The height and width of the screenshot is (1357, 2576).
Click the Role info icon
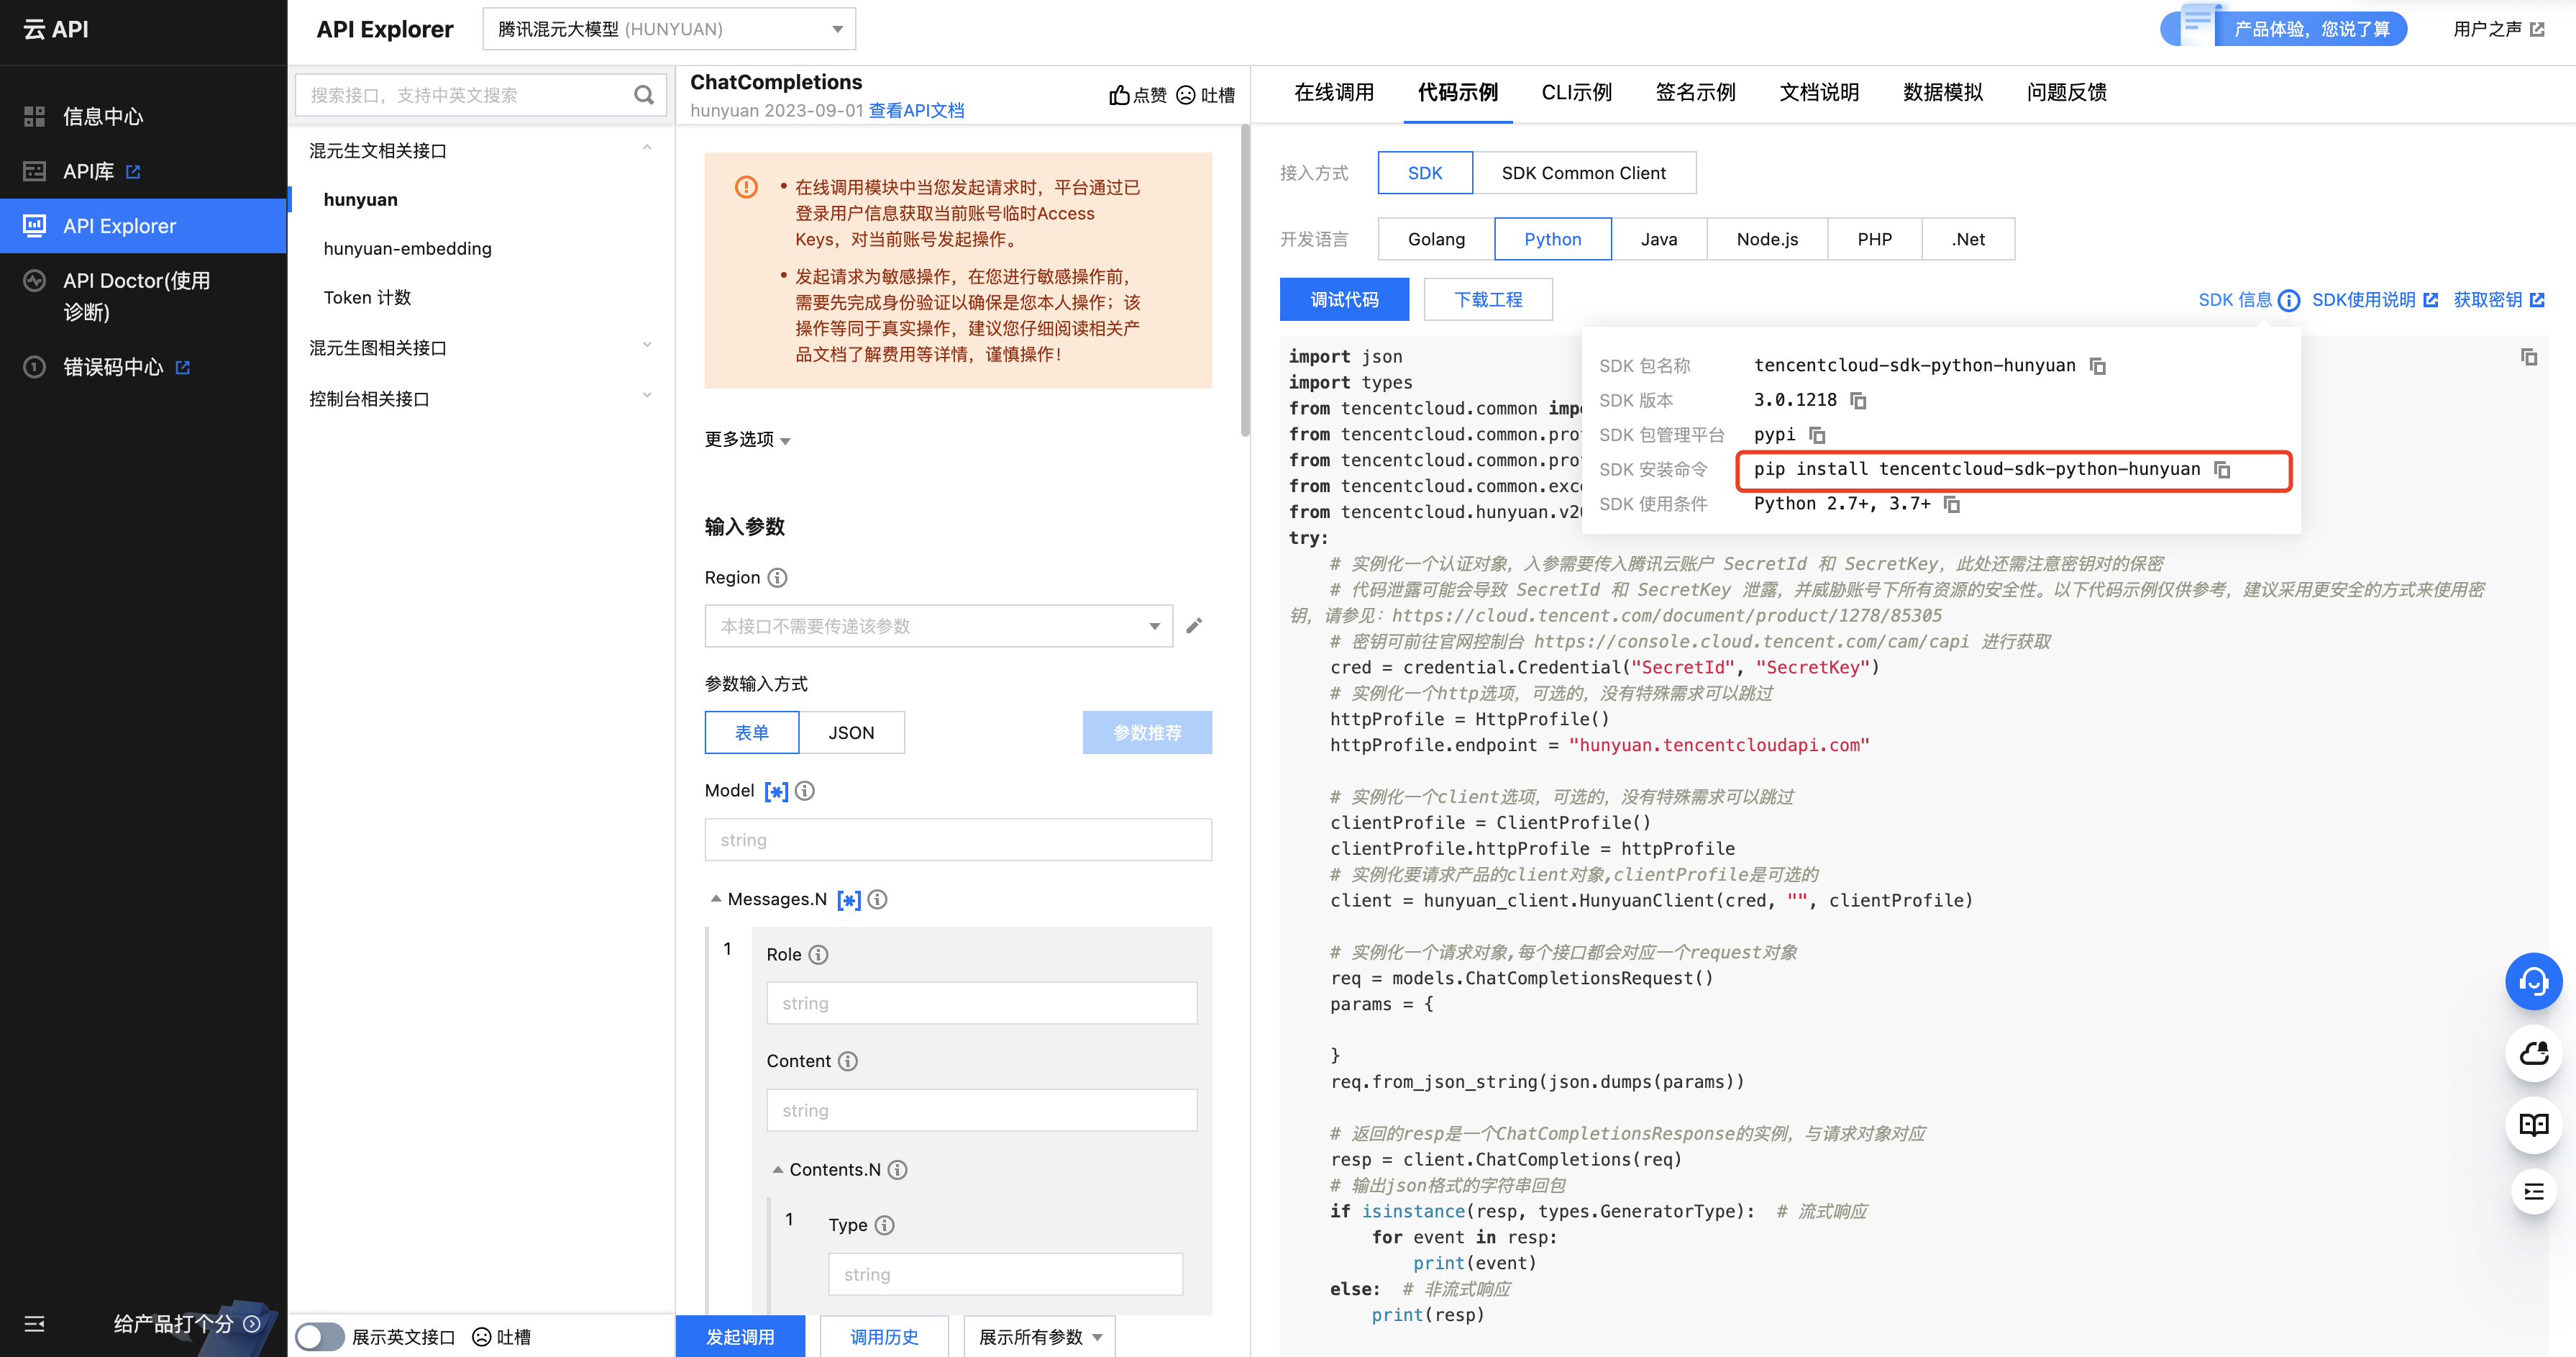(x=818, y=955)
